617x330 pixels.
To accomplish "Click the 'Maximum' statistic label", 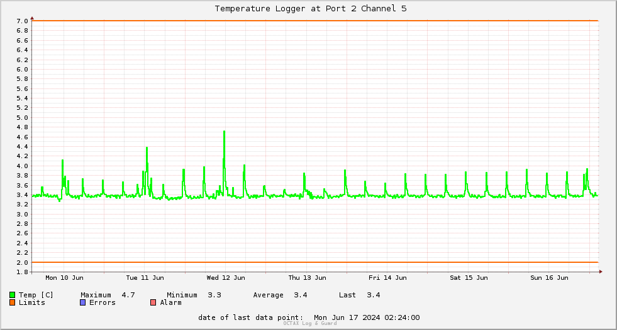I will (x=96, y=295).
